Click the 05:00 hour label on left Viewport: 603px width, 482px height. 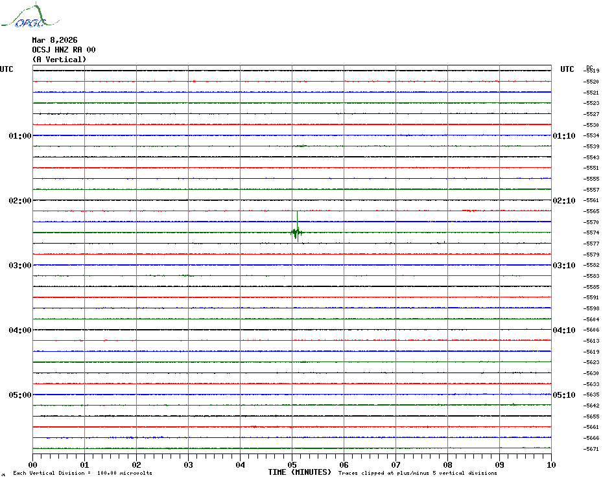click(x=20, y=395)
